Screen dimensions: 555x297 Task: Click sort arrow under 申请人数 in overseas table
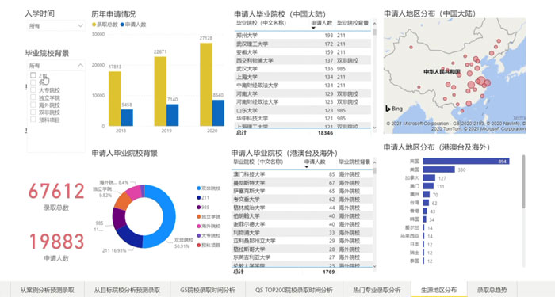coord(307,166)
